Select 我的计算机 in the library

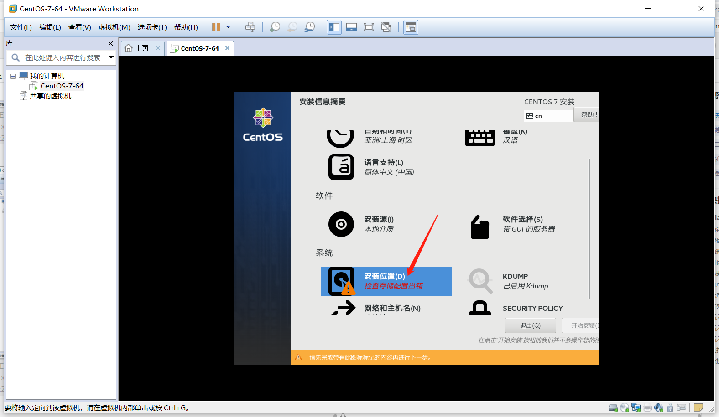pos(47,76)
